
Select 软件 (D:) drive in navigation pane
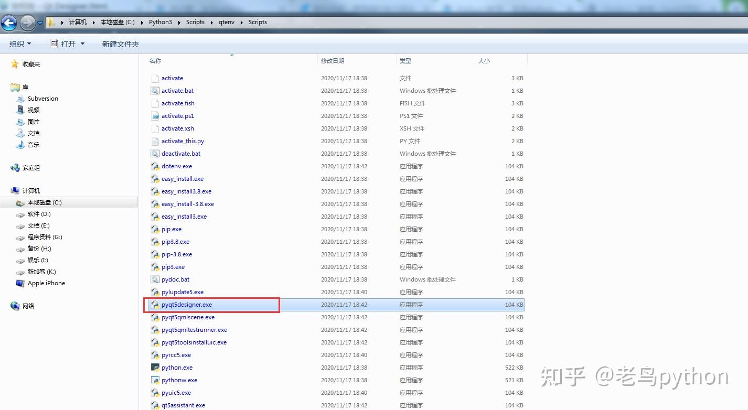click(39, 214)
